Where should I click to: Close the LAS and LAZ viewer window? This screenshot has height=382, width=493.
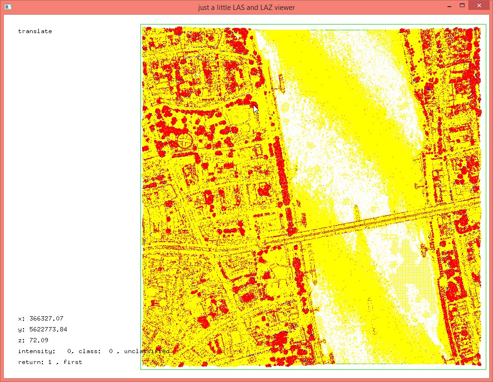(480, 6)
